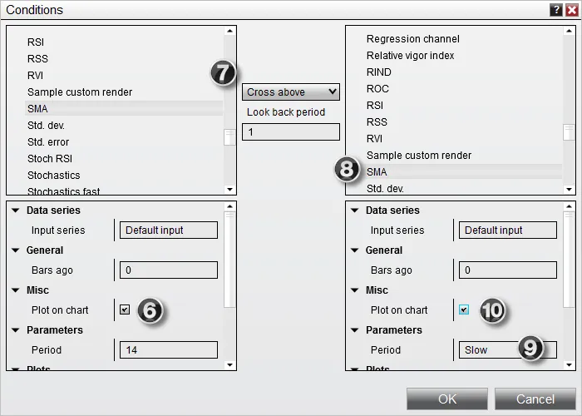The image size is (582, 416).
Task: Click scroll down arrow in left properties panel
Action: pos(229,365)
